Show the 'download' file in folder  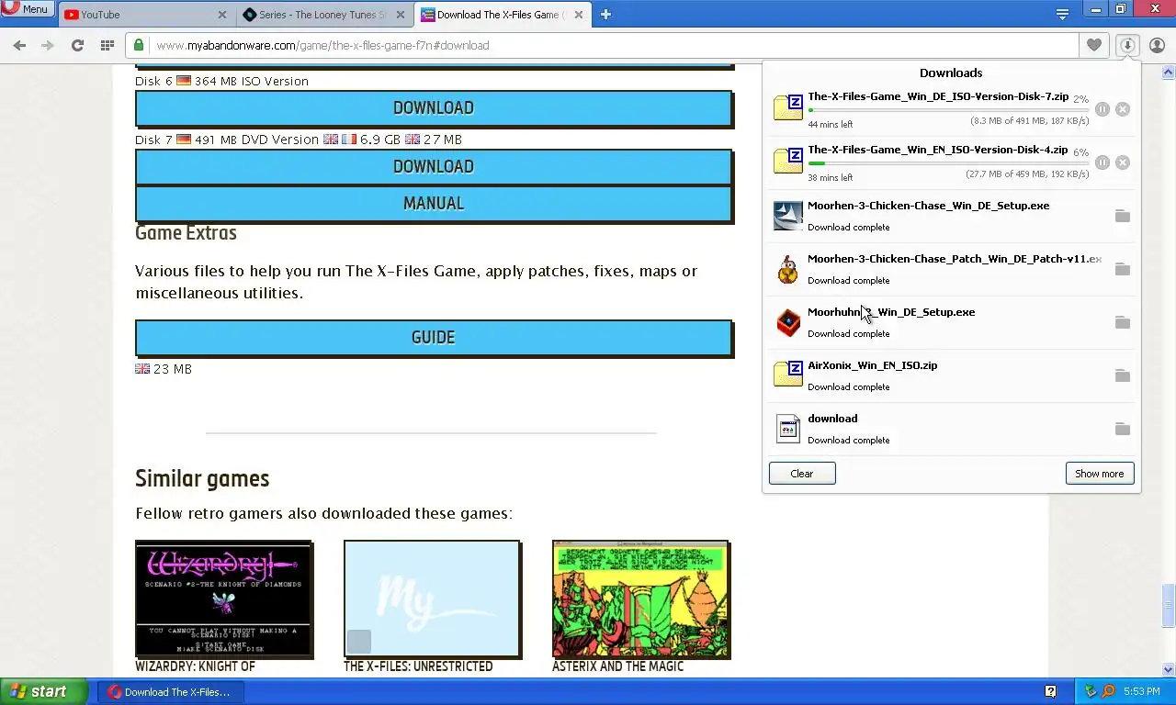(1123, 429)
